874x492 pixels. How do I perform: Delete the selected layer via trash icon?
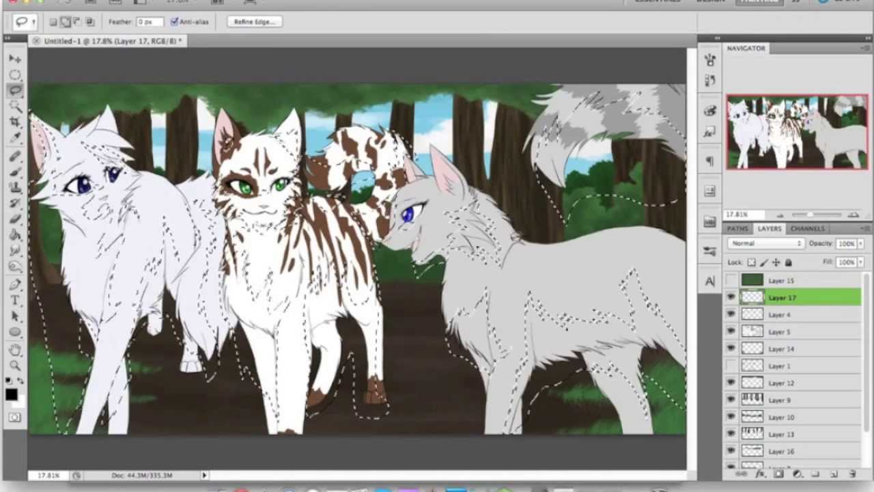852,474
